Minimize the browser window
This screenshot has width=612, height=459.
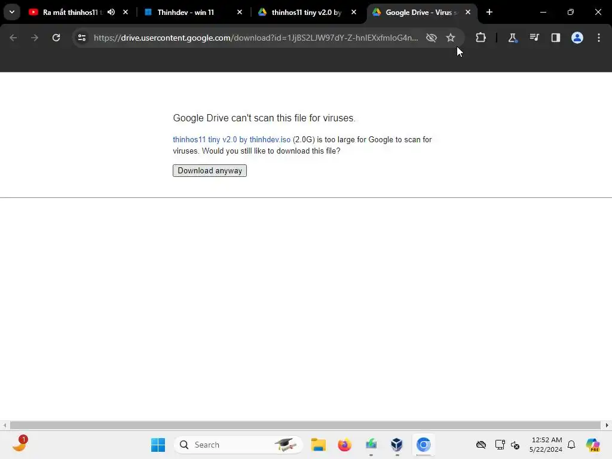pyautogui.click(x=543, y=12)
